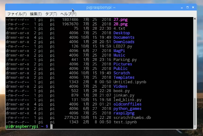Viewport: 203px width, 136px height.
Task: Click the terminal scrollbar thumb
Action: coord(195,112)
